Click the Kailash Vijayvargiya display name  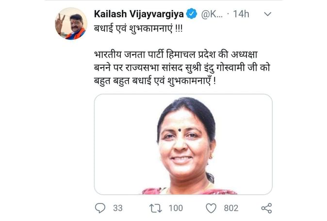(x=139, y=14)
